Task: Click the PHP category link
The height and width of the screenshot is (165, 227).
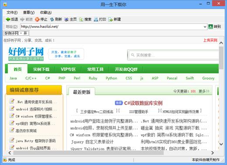Action: click(x=62, y=78)
